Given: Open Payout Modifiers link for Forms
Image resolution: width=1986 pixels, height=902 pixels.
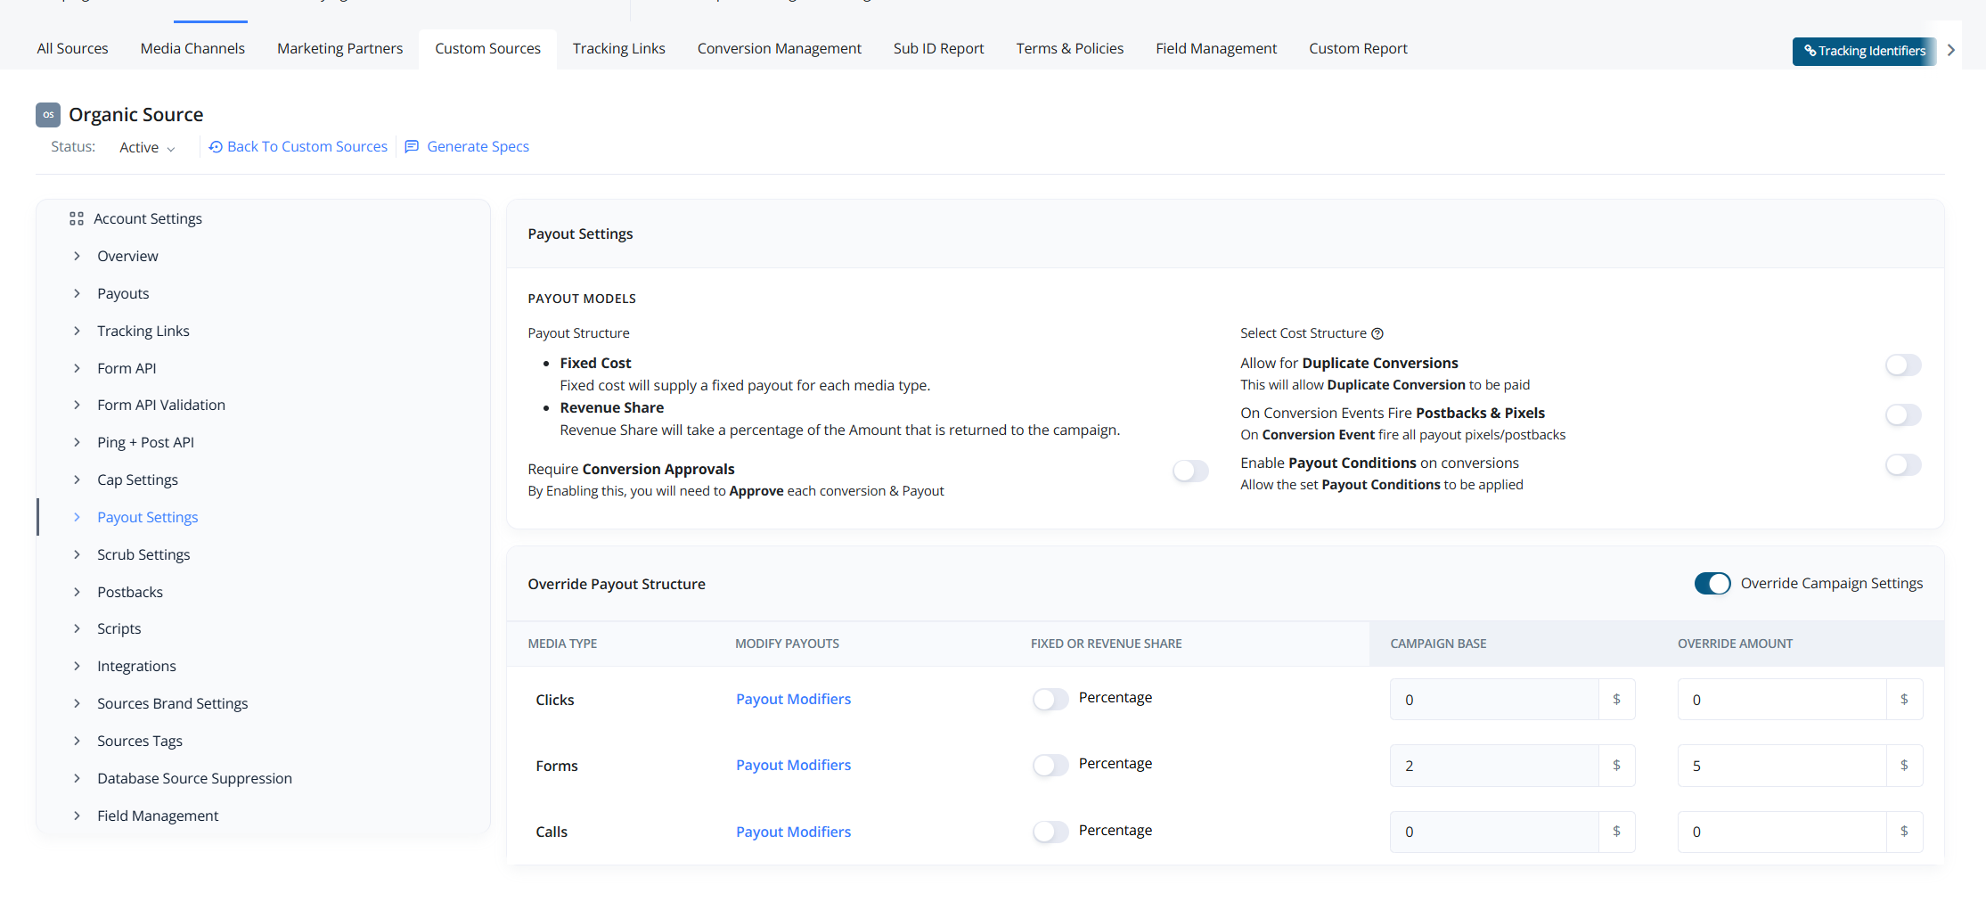Looking at the screenshot, I should point(793,765).
